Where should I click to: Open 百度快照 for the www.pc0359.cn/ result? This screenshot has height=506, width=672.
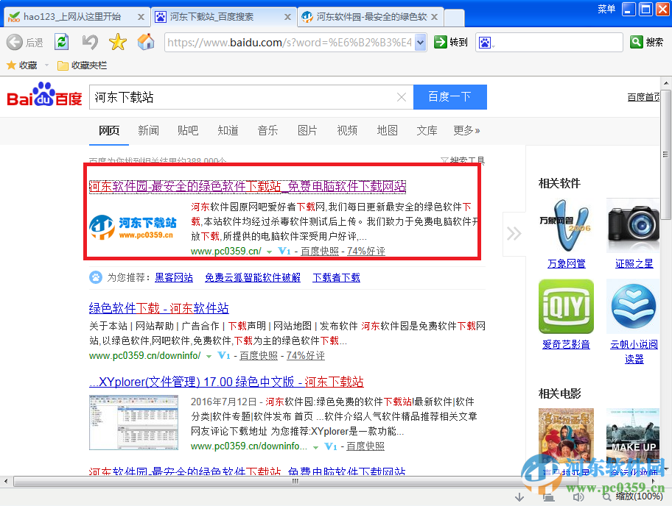point(320,251)
